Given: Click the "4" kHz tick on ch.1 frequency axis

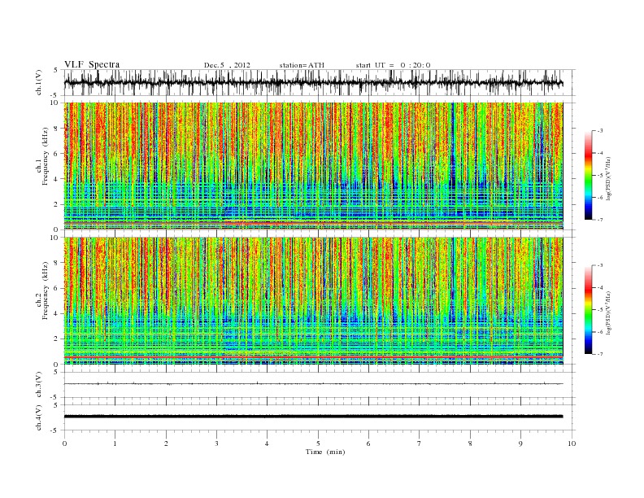Looking at the screenshot, I should 57,179.
